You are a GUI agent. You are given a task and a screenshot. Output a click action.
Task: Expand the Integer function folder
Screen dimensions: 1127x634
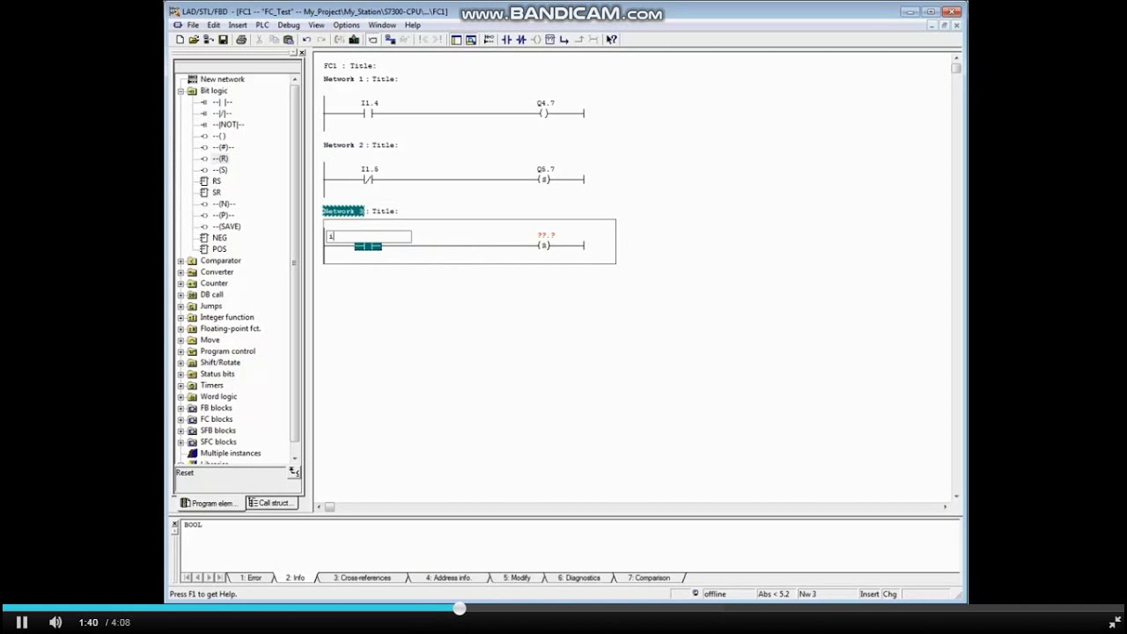180,317
